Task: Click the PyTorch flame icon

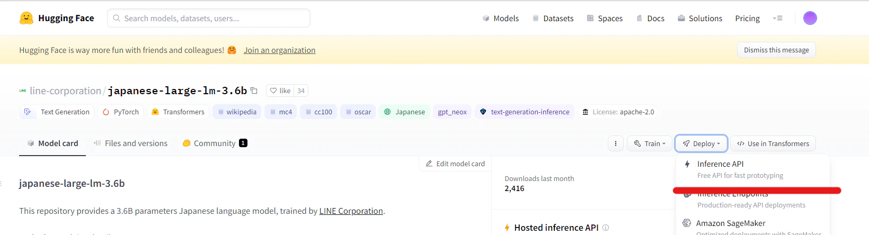Action: 106,112
